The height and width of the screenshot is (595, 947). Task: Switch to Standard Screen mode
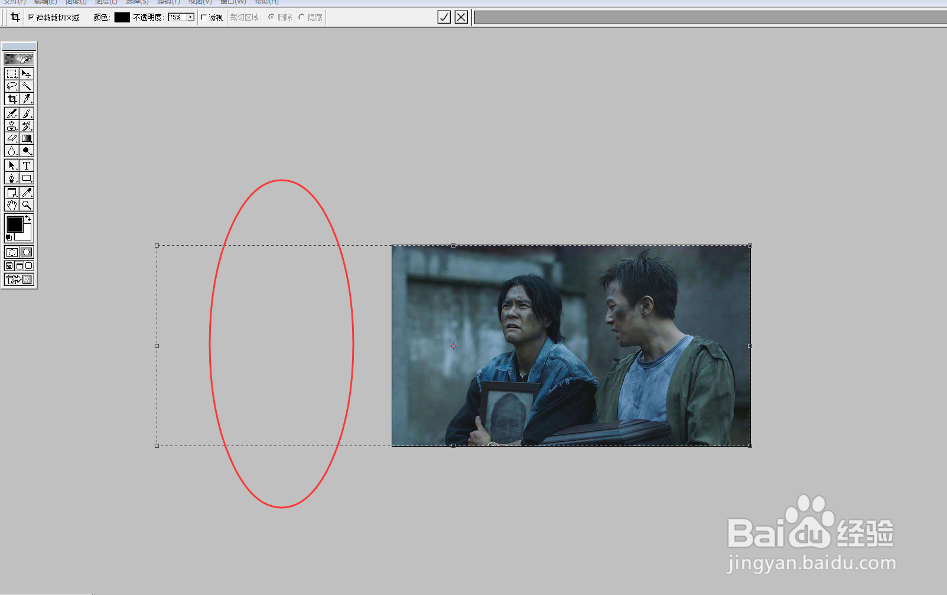[x=9, y=266]
